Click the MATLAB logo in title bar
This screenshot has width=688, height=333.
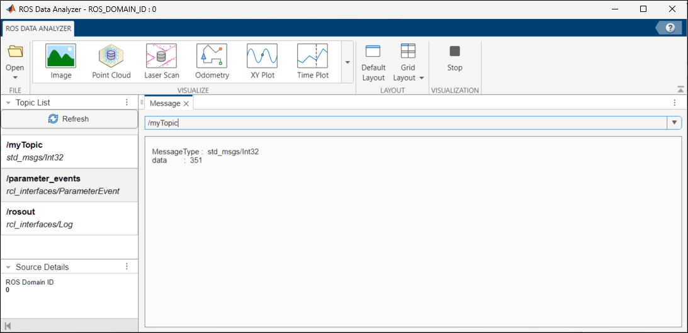(x=10, y=9)
